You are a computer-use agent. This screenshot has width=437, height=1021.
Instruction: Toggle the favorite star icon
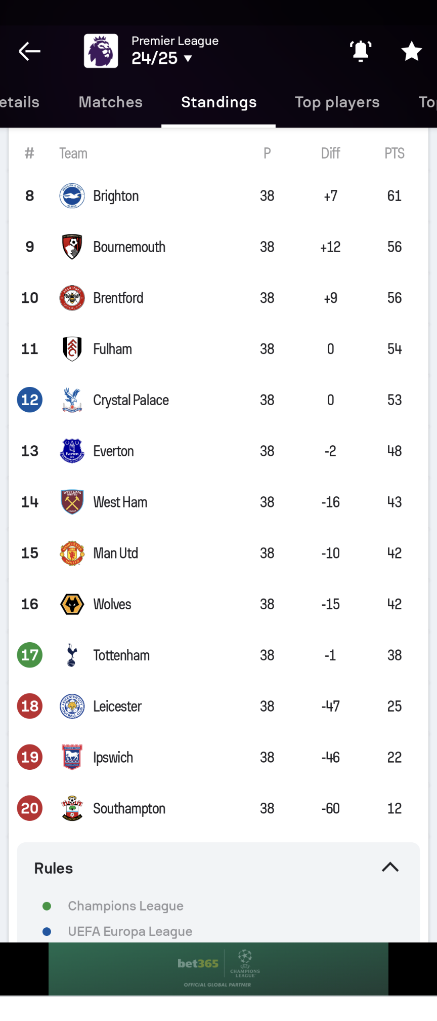coord(411,51)
